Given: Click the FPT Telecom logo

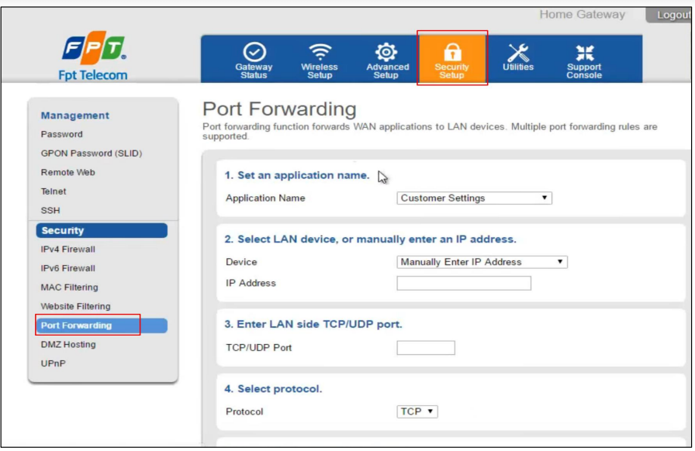Looking at the screenshot, I should (x=93, y=58).
